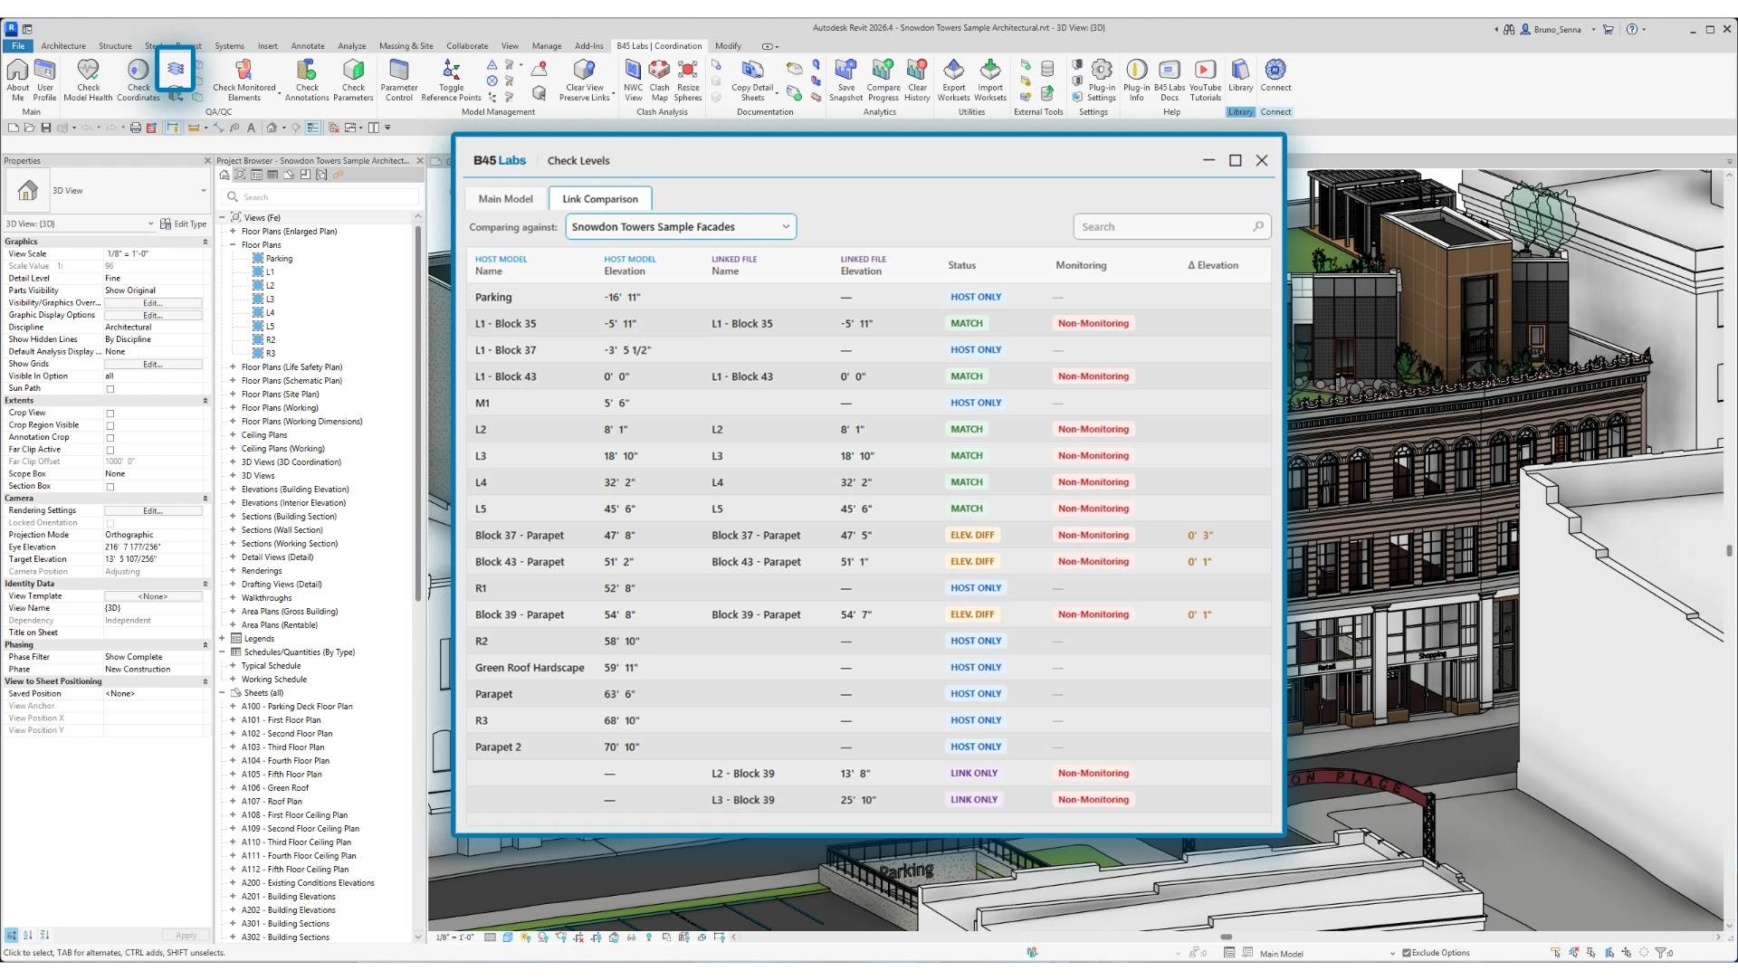Open User Profile in the ribbon
Image resolution: width=1738 pixels, height=980 pixels.
(x=44, y=80)
